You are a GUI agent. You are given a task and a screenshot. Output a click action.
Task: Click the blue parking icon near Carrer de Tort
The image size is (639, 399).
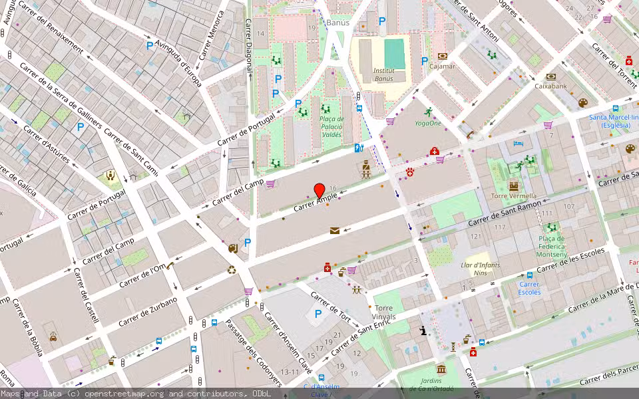click(x=319, y=313)
